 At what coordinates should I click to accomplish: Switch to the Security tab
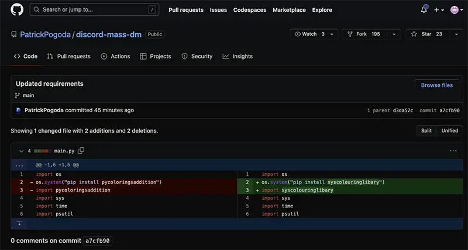[x=197, y=56]
